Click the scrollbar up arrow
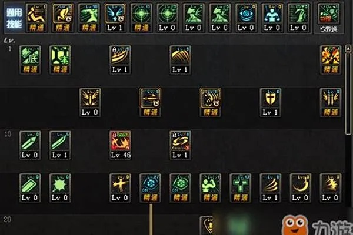Screen dimensions: 353x235 [x=348, y=48]
